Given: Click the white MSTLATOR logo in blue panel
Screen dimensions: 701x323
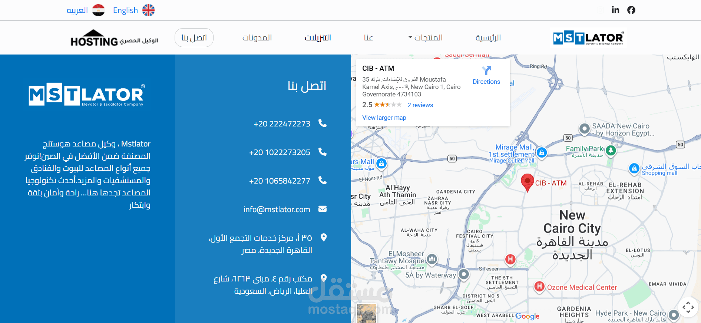Looking at the screenshot, I should (x=87, y=95).
